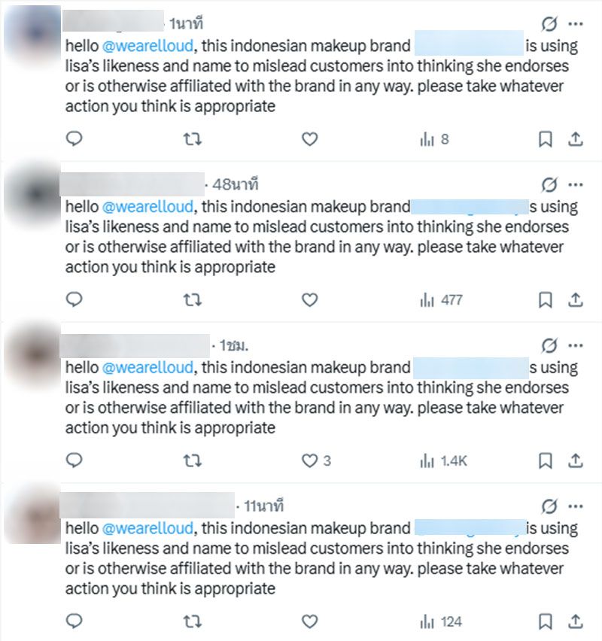Open the first tweet's author avatar
The height and width of the screenshot is (641, 602).
tap(32, 35)
